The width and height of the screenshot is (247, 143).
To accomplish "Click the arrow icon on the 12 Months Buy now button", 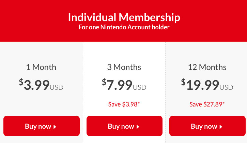I will [x=221, y=127].
